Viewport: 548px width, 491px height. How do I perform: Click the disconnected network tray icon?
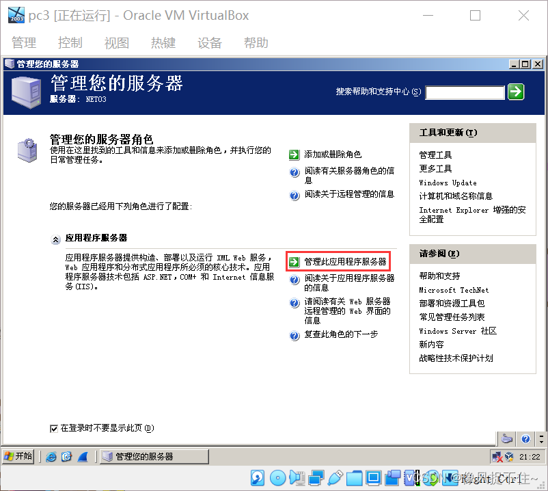click(x=497, y=457)
